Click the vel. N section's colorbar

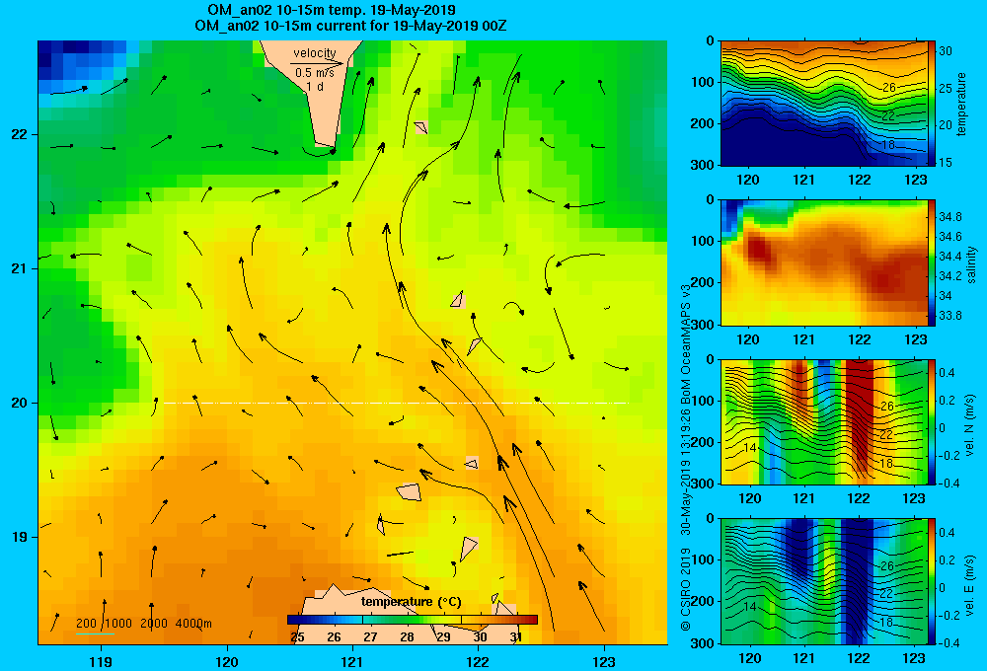[x=932, y=421]
